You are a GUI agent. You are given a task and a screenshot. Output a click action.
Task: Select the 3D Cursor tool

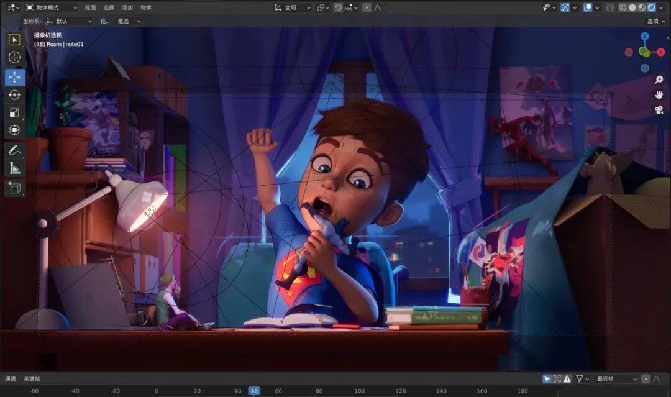click(14, 57)
